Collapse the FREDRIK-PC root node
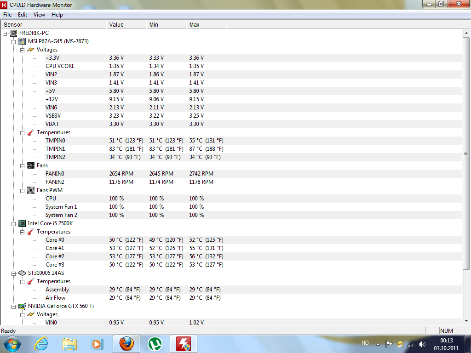Image resolution: width=471 pixels, height=353 pixels. coord(5,33)
